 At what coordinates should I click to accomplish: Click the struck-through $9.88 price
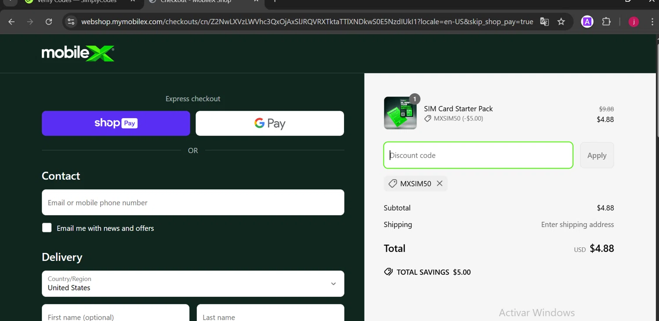(606, 109)
